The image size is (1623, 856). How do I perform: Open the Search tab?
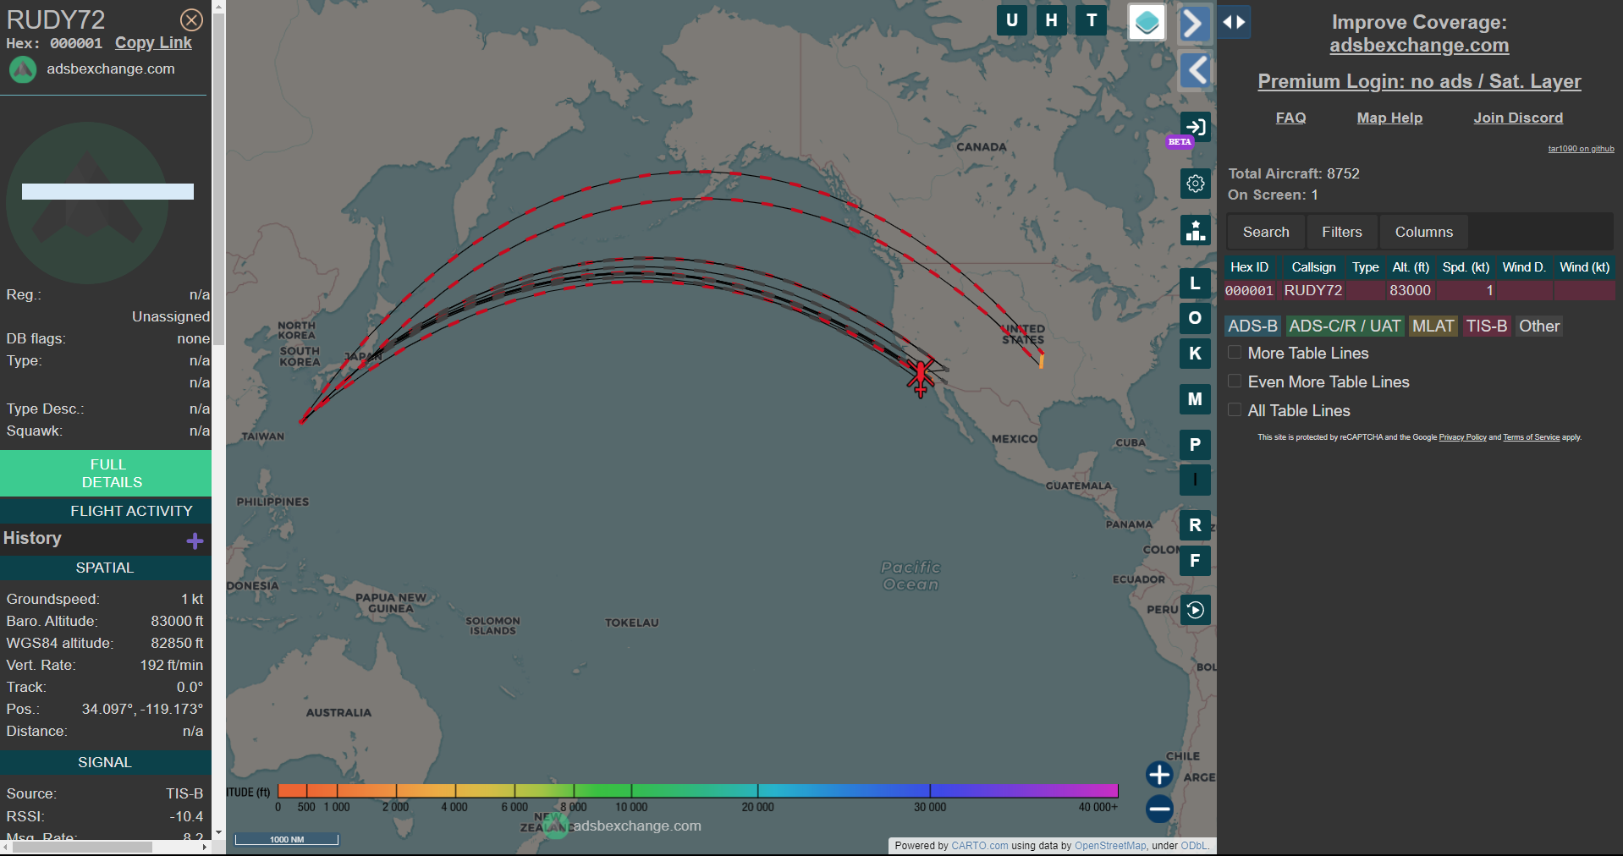click(x=1266, y=232)
